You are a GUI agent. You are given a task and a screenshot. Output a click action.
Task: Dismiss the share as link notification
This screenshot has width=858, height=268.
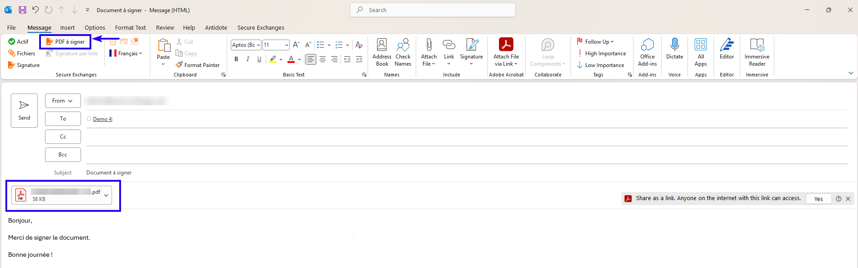(848, 199)
